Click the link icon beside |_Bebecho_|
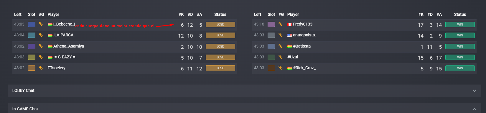The height and width of the screenshot is (113, 486). (41, 24)
